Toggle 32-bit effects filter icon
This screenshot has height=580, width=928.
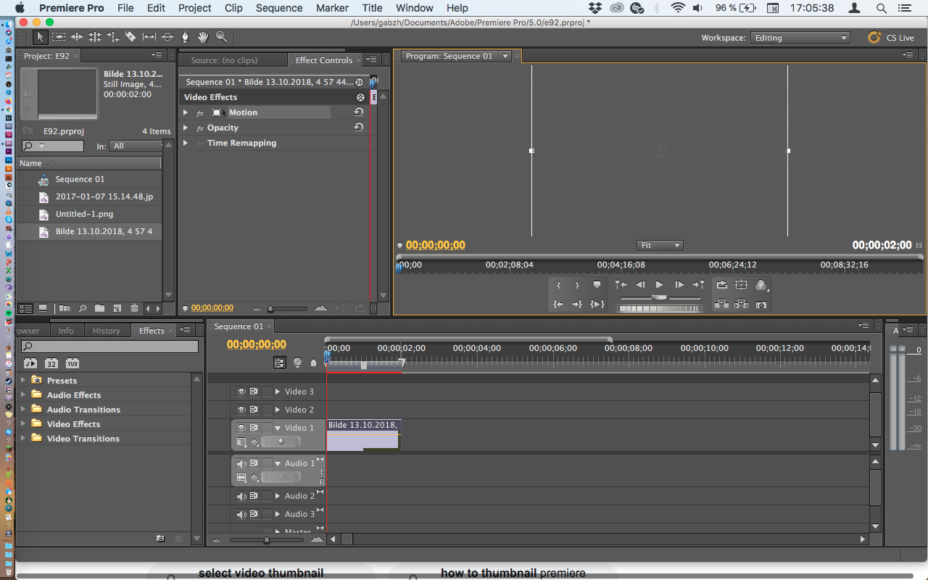pos(51,363)
